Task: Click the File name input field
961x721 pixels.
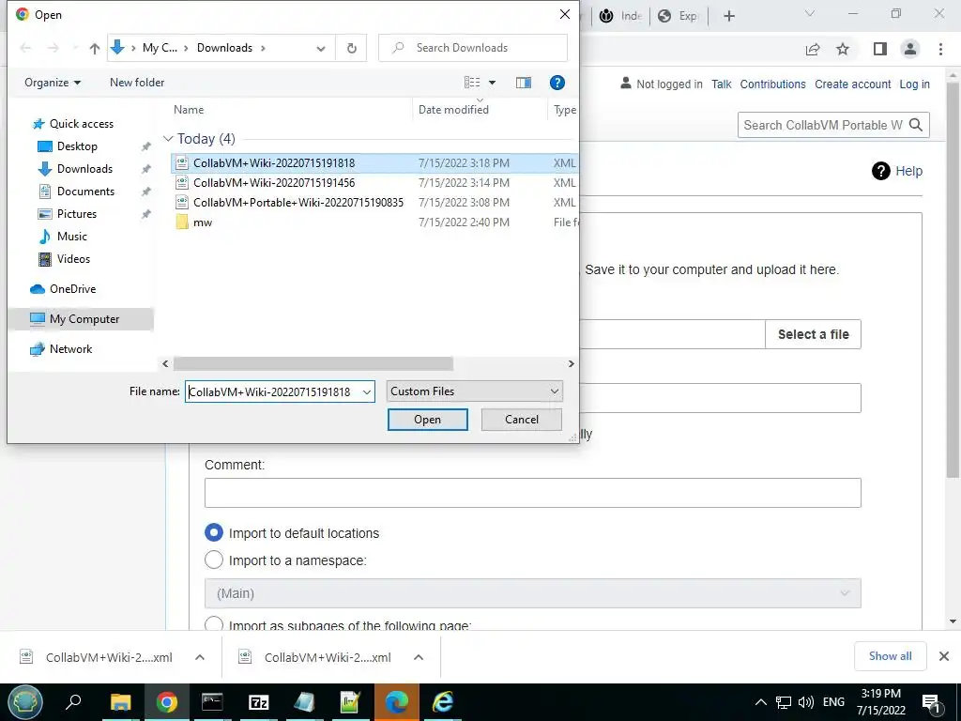Action: [x=272, y=391]
